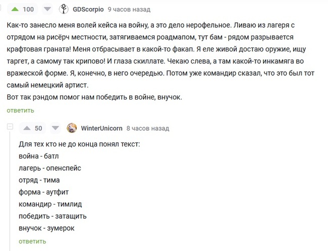This screenshot has height=251, width=328.
Task: Downvote WinterUnicorn's reply
Action: 55,128
